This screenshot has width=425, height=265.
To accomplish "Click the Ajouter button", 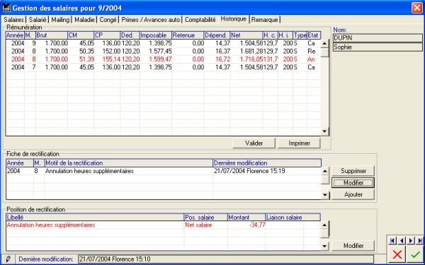I will (353, 194).
